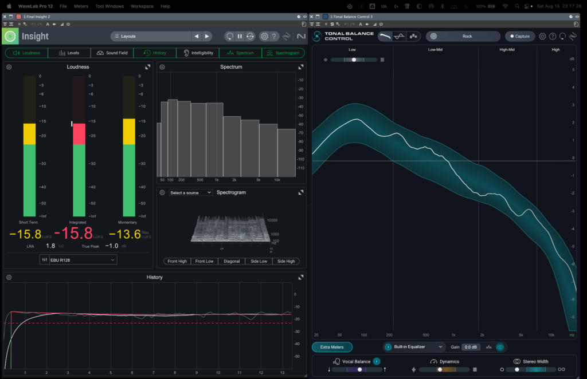Select Front Low spectrogram view
Screen dimensions: 587x379
click(205, 261)
